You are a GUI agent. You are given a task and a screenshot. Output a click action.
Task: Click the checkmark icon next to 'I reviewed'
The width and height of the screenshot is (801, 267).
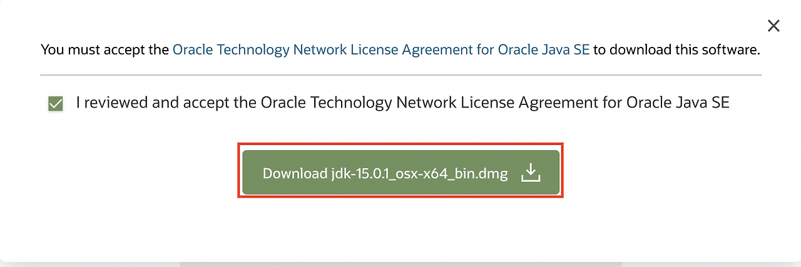[x=56, y=104]
